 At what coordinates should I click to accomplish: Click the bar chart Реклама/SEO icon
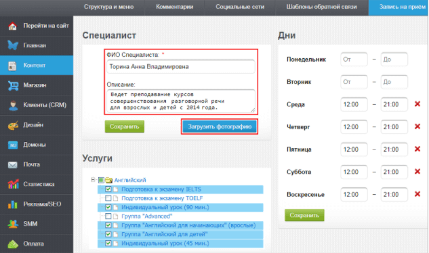pos(13,204)
